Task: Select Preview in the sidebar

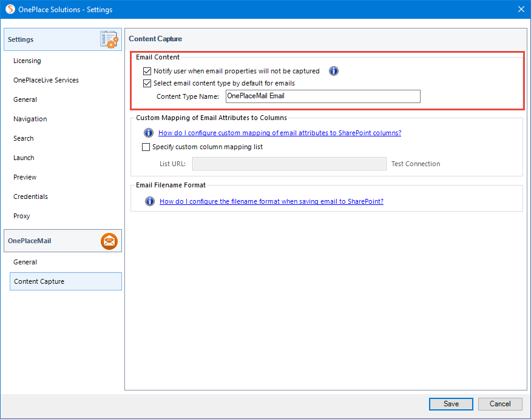Action: tap(25, 177)
